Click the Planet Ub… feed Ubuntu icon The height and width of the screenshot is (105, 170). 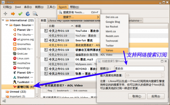pyautogui.click(x=15, y=30)
